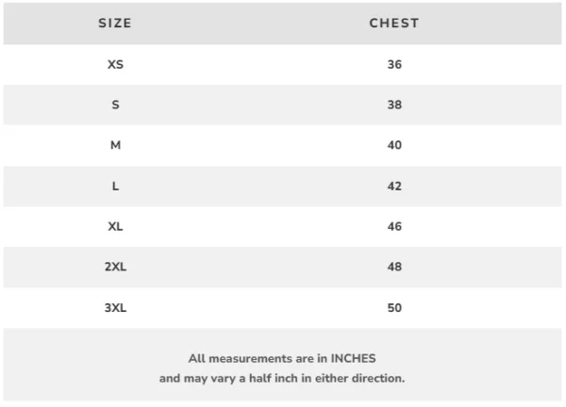Select the S size cell
Image resolution: width=566 pixels, height=407 pixels.
[x=115, y=105]
